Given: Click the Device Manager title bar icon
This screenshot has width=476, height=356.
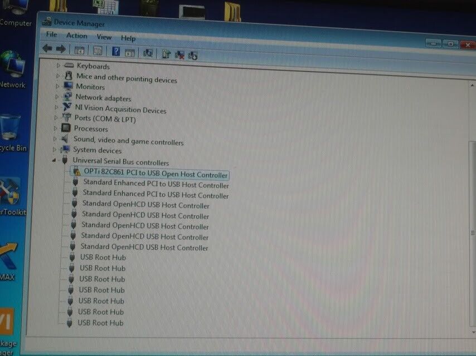Looking at the screenshot, I should [47, 22].
